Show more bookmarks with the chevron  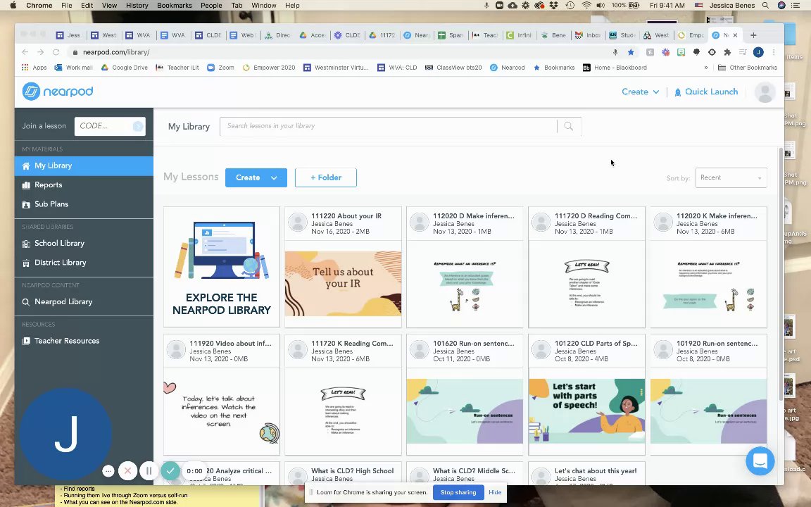point(706,68)
